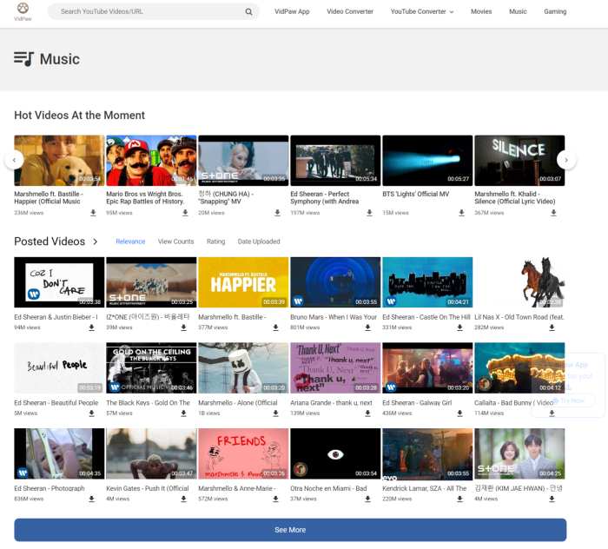Download Marshmello Alone video
The image size is (608, 549).
tap(275, 413)
